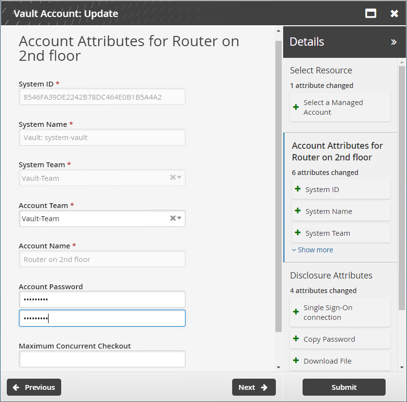Click plus icon beside Download File
Viewport: 407px width, 402px height.
point(296,361)
